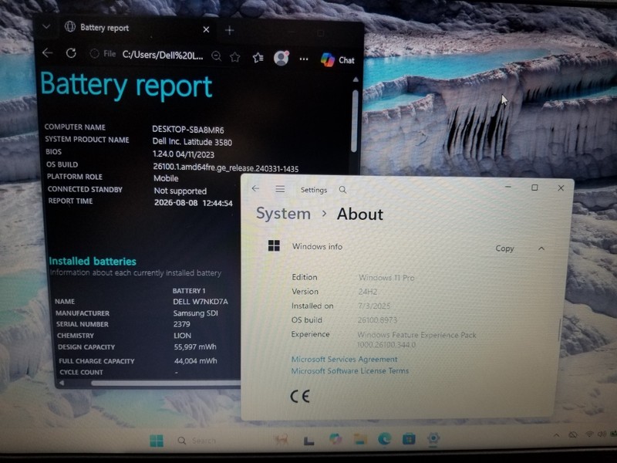
Task: Select the 44,004 mWh full charge value
Action: [196, 360]
